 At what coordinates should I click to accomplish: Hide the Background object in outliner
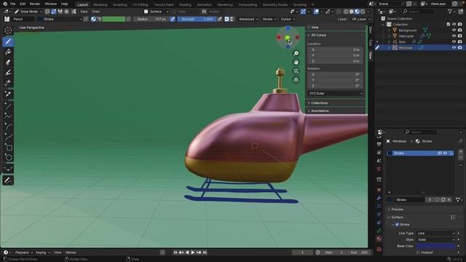(x=454, y=30)
